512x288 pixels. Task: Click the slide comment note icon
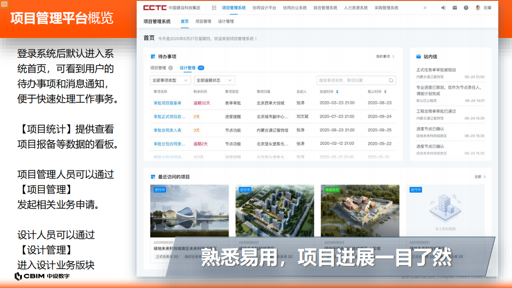point(4,4)
